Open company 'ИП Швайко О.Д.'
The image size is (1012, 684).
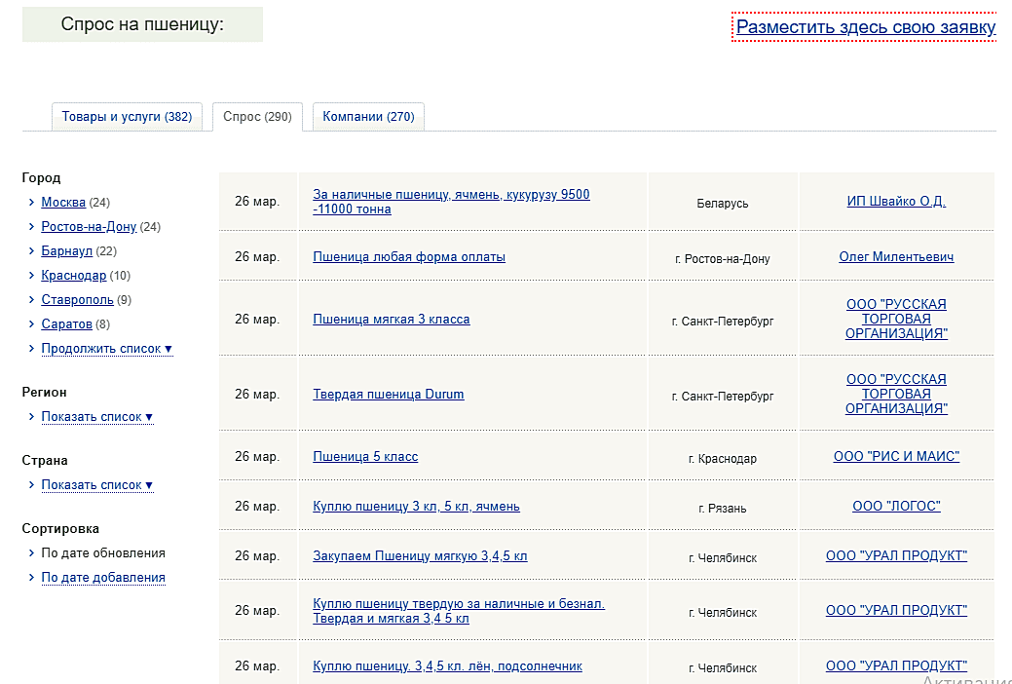[x=896, y=202]
